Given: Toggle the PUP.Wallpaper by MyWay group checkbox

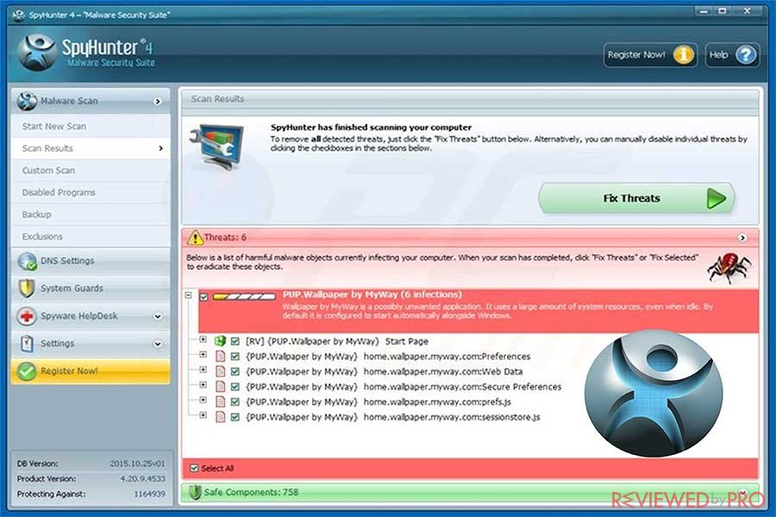Looking at the screenshot, I should [203, 296].
